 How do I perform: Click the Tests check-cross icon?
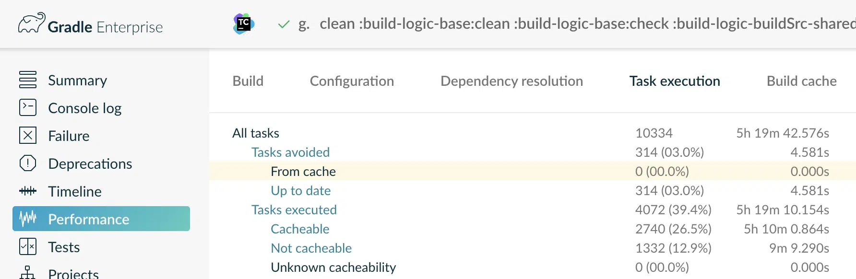(28, 246)
